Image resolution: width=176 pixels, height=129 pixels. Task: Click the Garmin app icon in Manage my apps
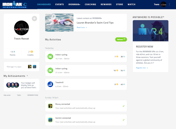pos(34,67)
